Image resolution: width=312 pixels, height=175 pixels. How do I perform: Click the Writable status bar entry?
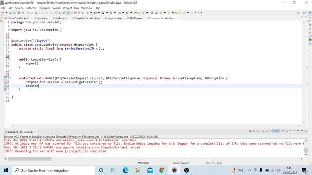pyautogui.click(x=143, y=163)
